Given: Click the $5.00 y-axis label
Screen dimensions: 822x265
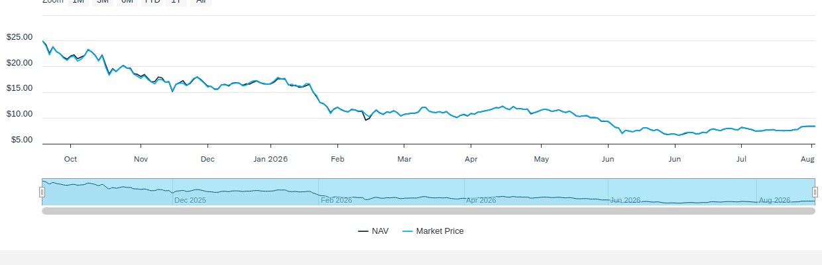Looking at the screenshot, I should [22, 140].
